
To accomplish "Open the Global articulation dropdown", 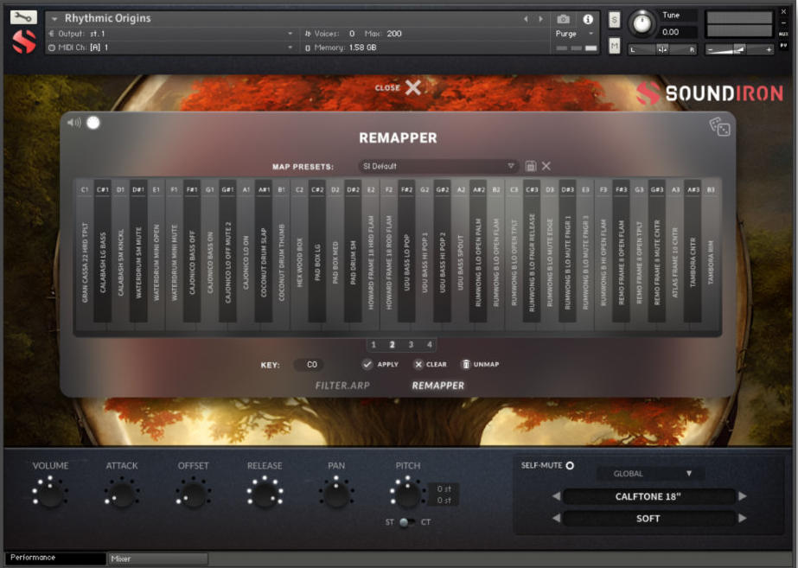I will coord(650,473).
